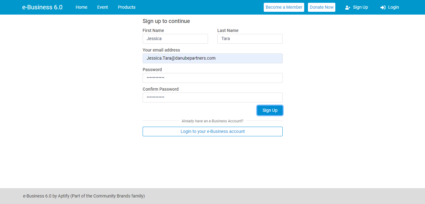Click the arrow-door icon beside Login
This screenshot has width=425, height=204.
[x=383, y=7]
